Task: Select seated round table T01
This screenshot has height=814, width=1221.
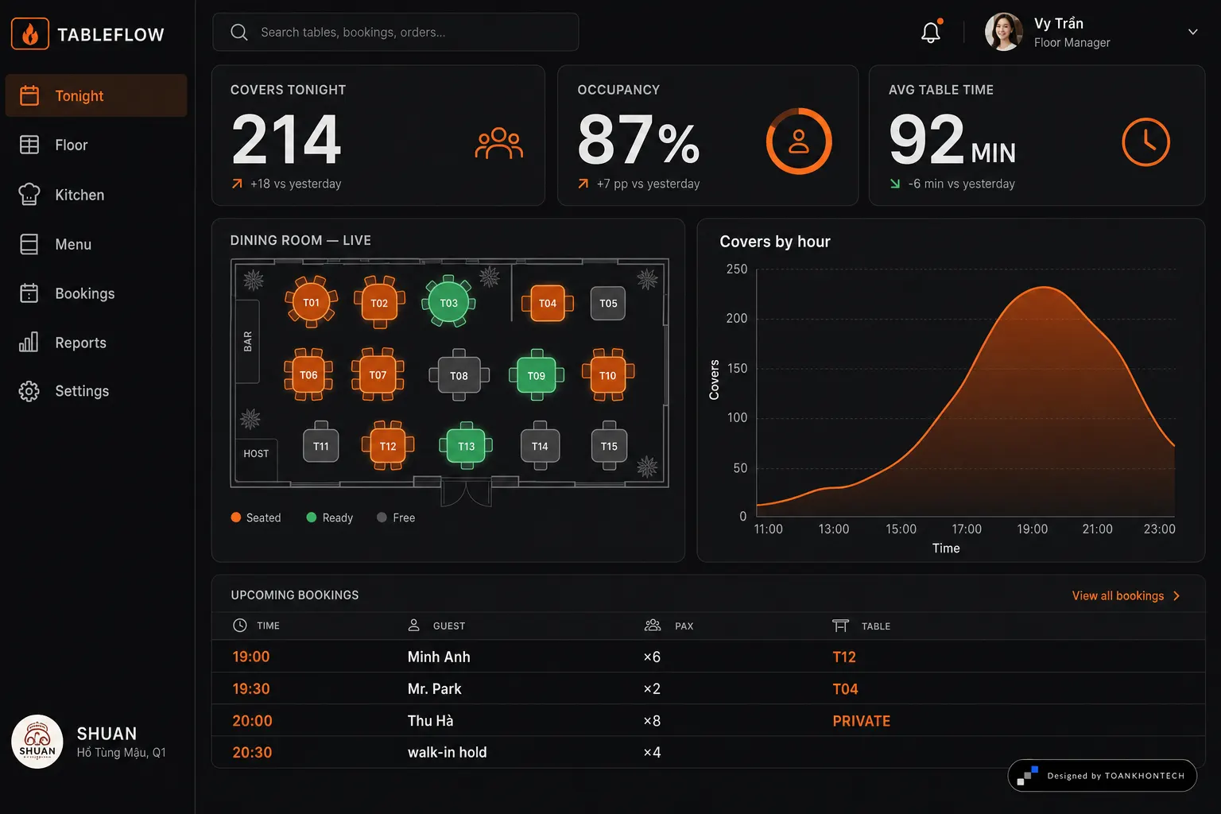Action: pos(312,302)
